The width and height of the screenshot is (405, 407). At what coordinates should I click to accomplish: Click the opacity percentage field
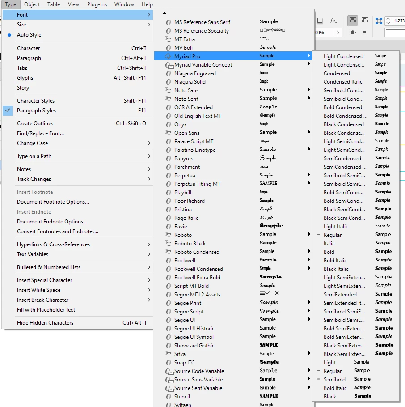(324, 32)
